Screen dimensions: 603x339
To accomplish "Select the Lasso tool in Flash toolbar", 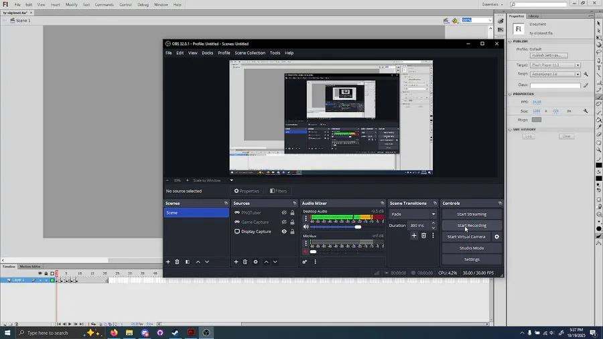I will [599, 53].
